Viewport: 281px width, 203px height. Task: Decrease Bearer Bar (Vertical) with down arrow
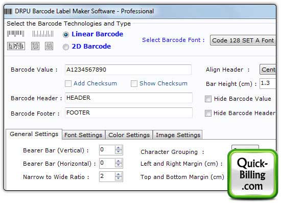click(119, 152)
